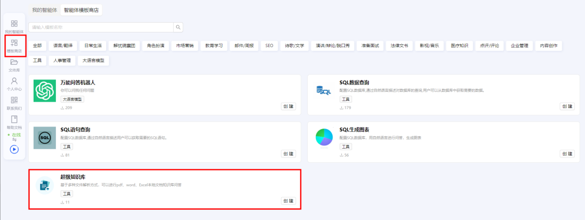Click the SQL生成图表 pie chart icon
This screenshot has height=220, width=585.
click(x=323, y=137)
